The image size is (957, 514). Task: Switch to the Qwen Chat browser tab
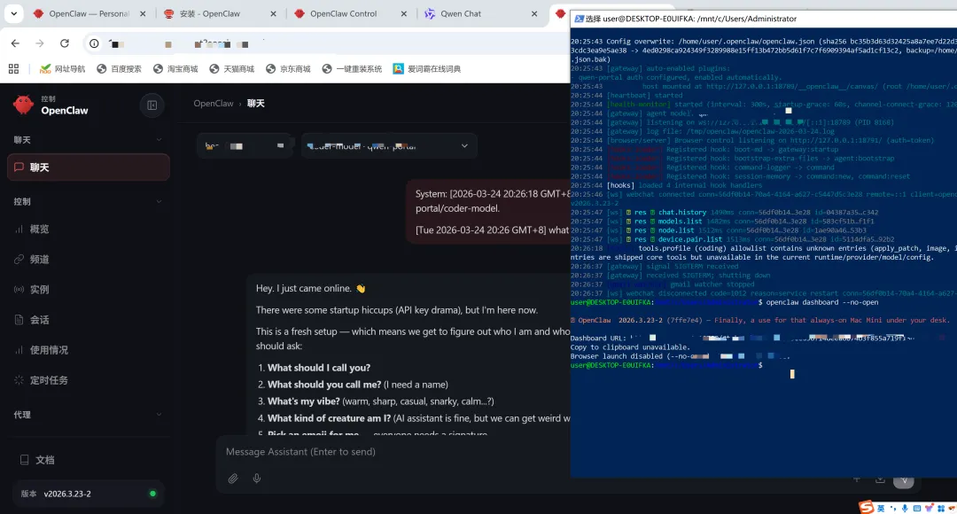[481, 13]
